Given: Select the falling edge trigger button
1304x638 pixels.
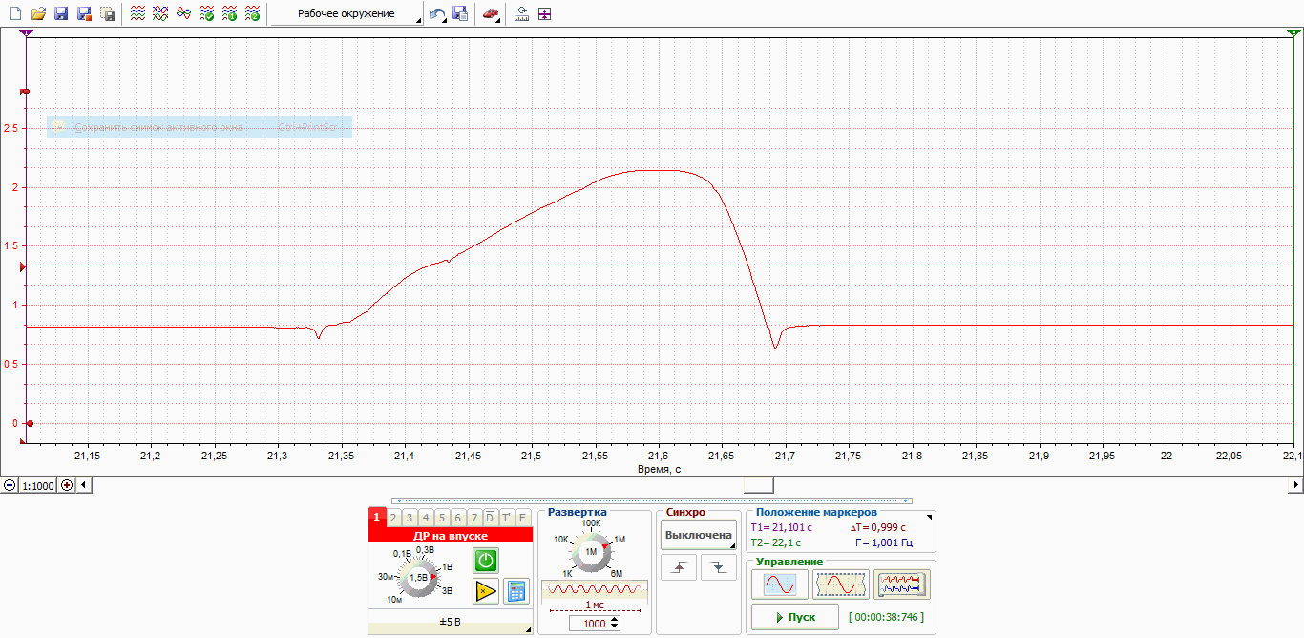Looking at the screenshot, I should (718, 567).
